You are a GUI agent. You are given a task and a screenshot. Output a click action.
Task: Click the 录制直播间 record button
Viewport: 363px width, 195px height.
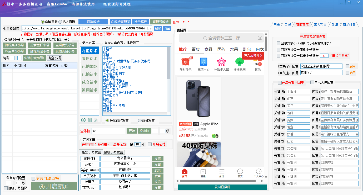222,187
